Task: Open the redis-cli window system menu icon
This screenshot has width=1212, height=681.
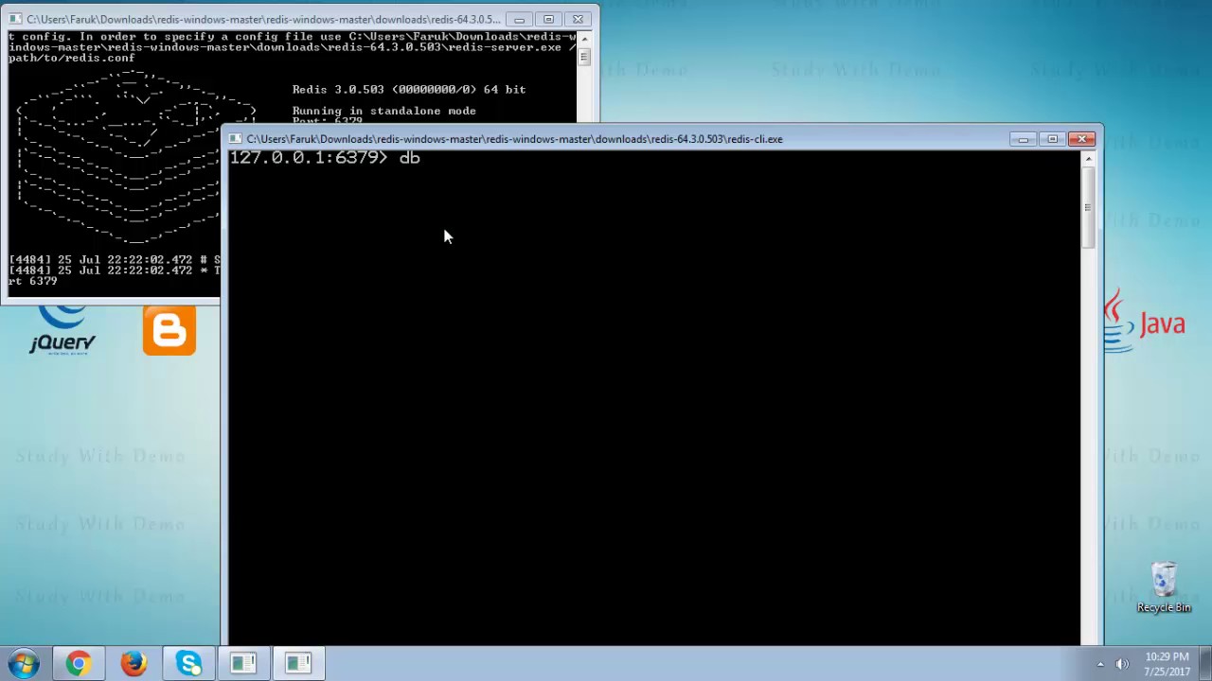Action: (x=235, y=139)
